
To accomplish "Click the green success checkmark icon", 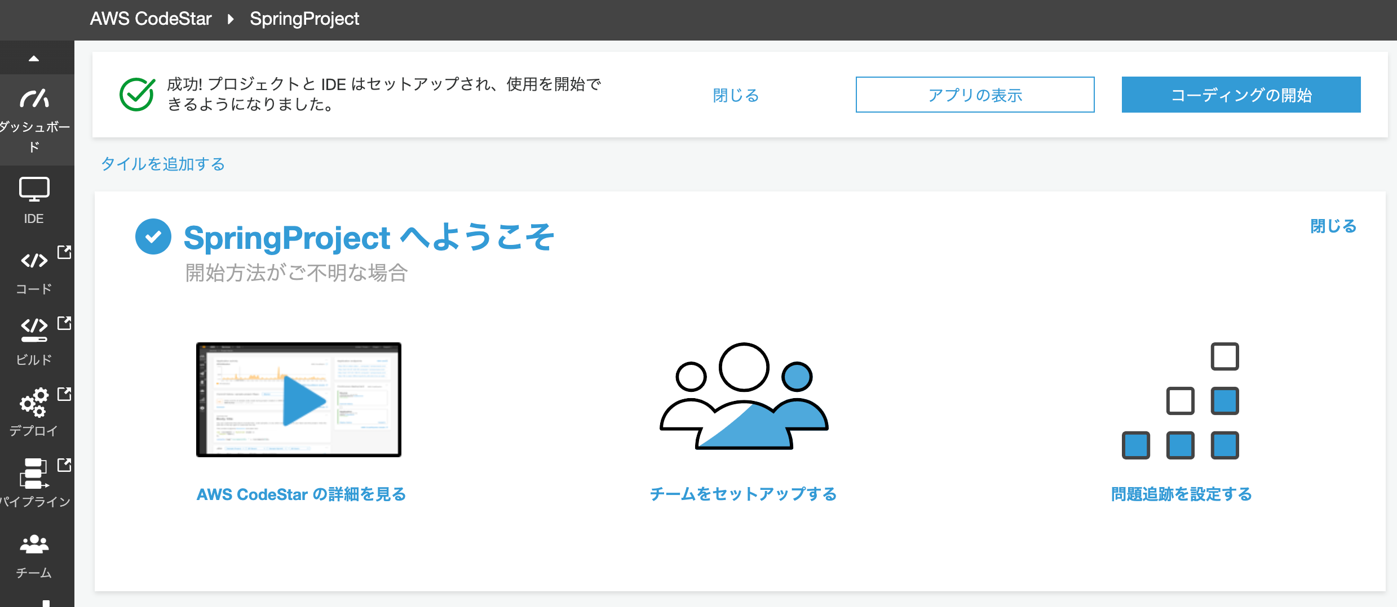I will click(137, 94).
